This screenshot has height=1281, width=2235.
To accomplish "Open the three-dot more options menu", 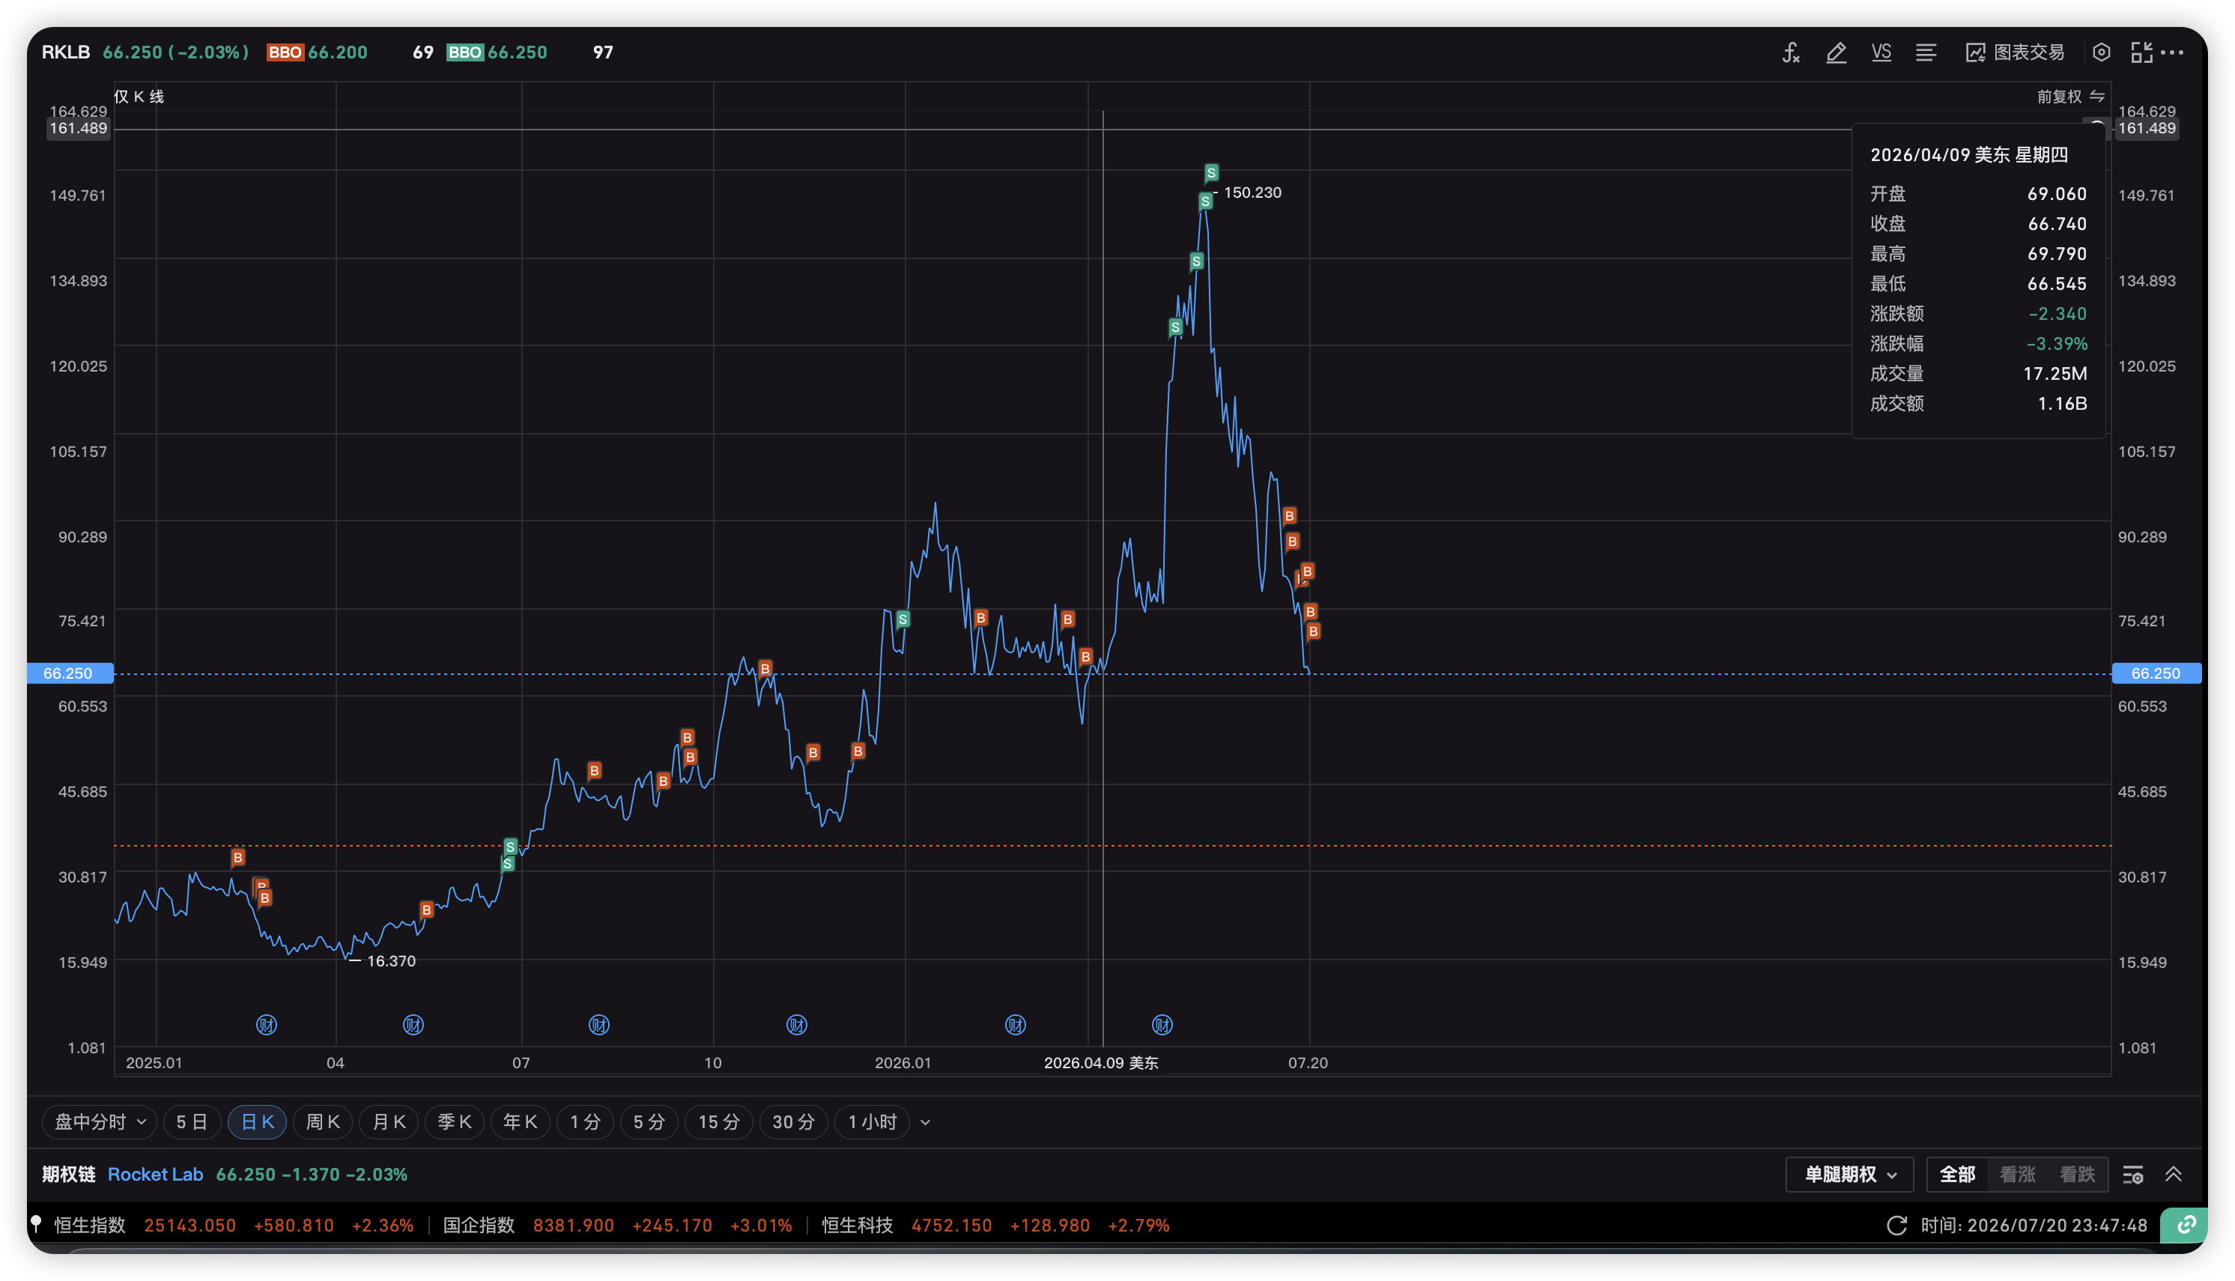I will click(x=2171, y=52).
